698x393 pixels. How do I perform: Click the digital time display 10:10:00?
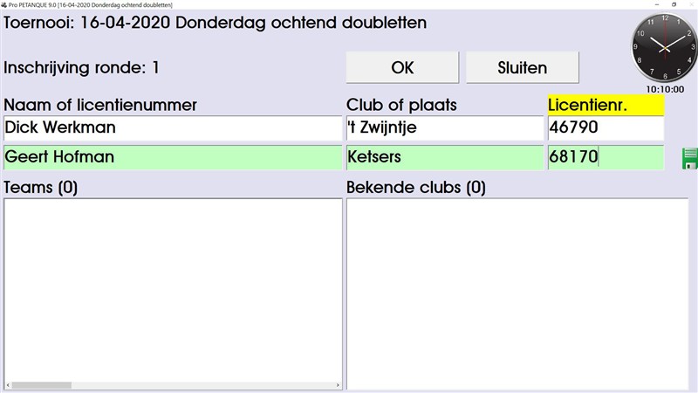coord(665,89)
